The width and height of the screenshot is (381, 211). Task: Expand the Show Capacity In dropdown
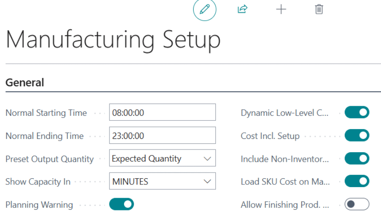tap(162, 181)
